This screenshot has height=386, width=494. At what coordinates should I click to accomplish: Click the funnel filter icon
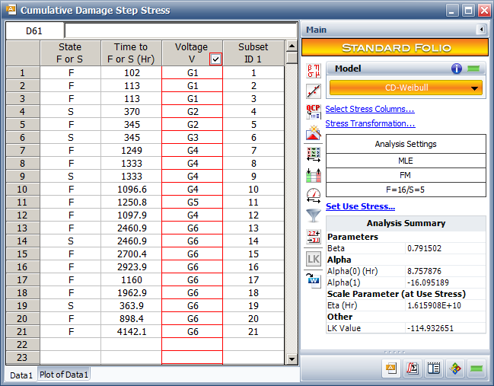click(314, 215)
